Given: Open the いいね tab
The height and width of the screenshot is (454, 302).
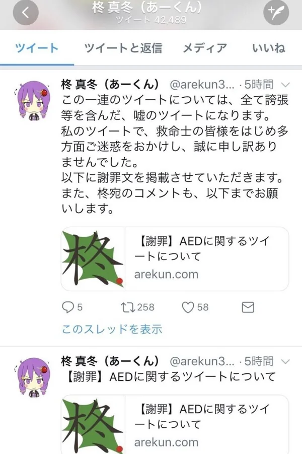Looking at the screenshot, I should coord(269,48).
